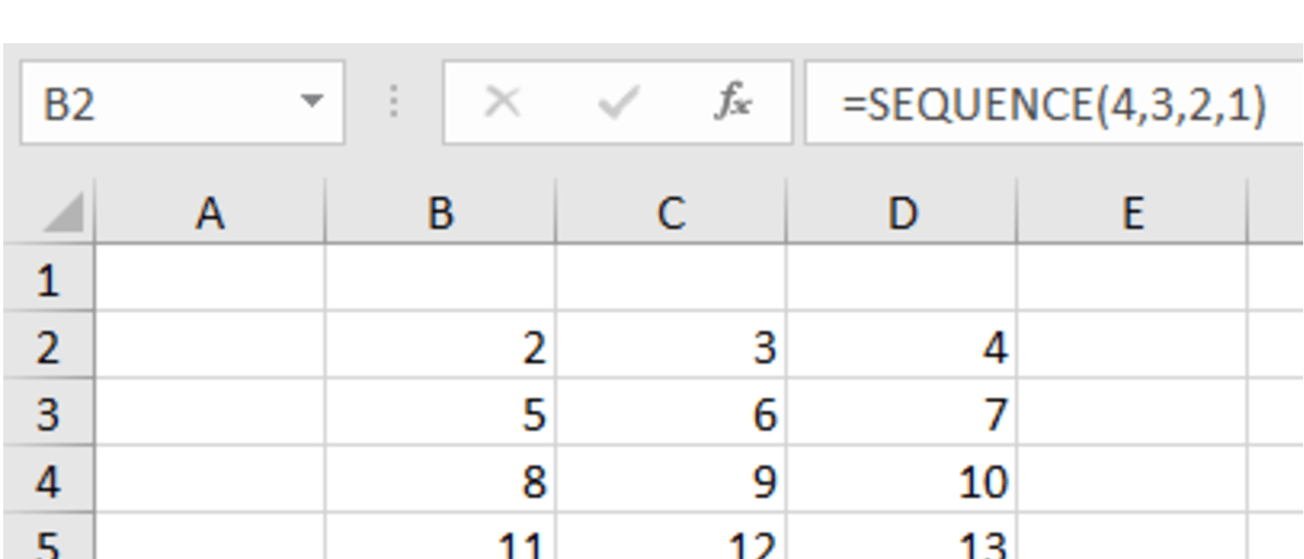Click the Cancel X formula icon
This screenshot has height=559, width=1304.
[502, 103]
